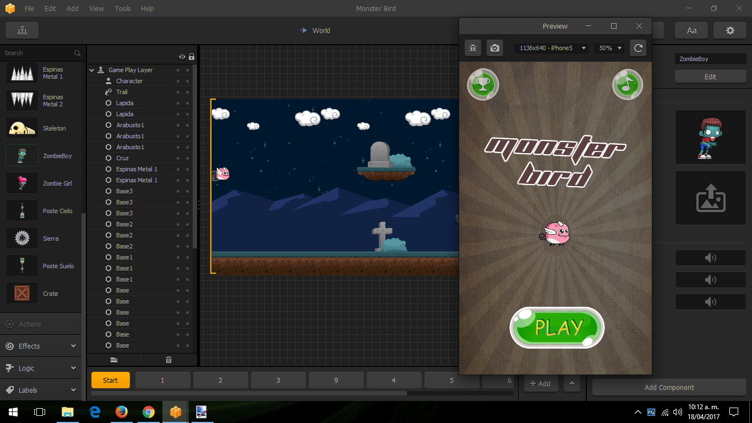752x423 pixels.
Task: Select the Sierra saw asset thumbnail
Action: [x=22, y=238]
